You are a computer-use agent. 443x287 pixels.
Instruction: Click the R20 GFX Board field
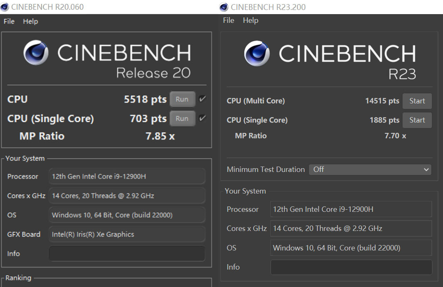127,234
